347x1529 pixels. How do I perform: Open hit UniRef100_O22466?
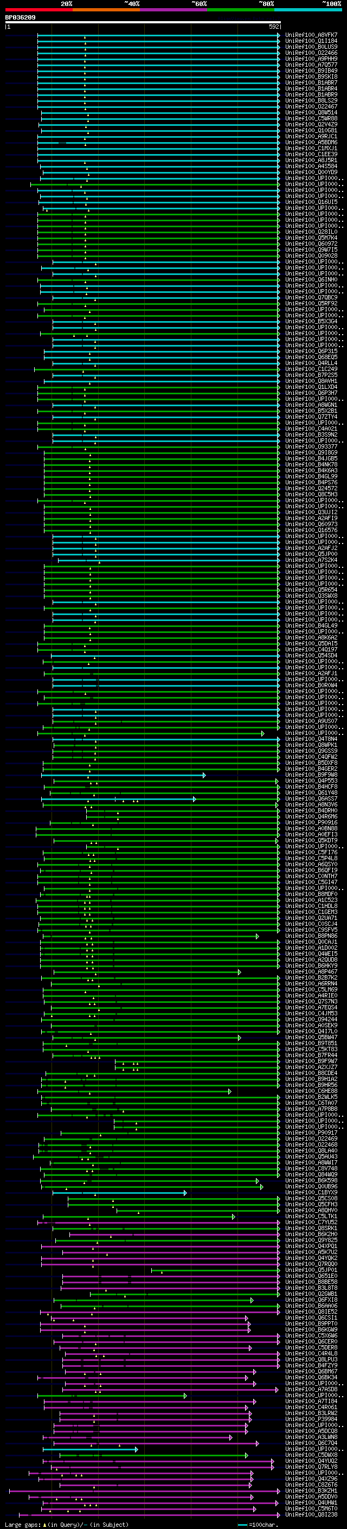point(311,53)
